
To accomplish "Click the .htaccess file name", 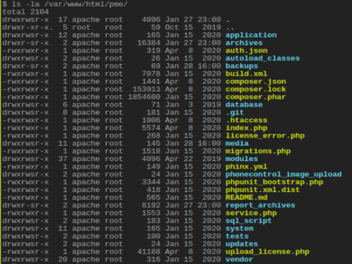I will [x=246, y=120].
